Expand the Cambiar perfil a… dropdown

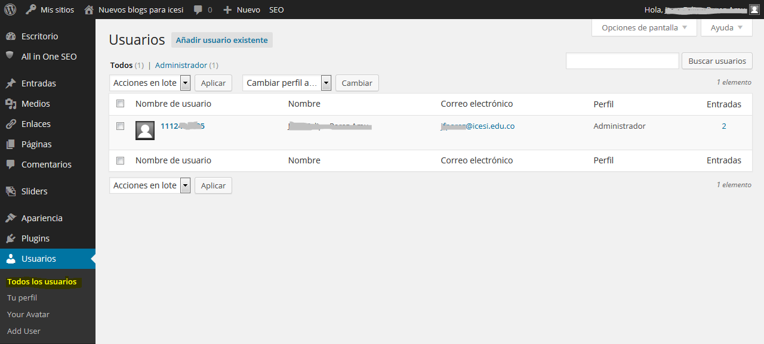click(286, 83)
